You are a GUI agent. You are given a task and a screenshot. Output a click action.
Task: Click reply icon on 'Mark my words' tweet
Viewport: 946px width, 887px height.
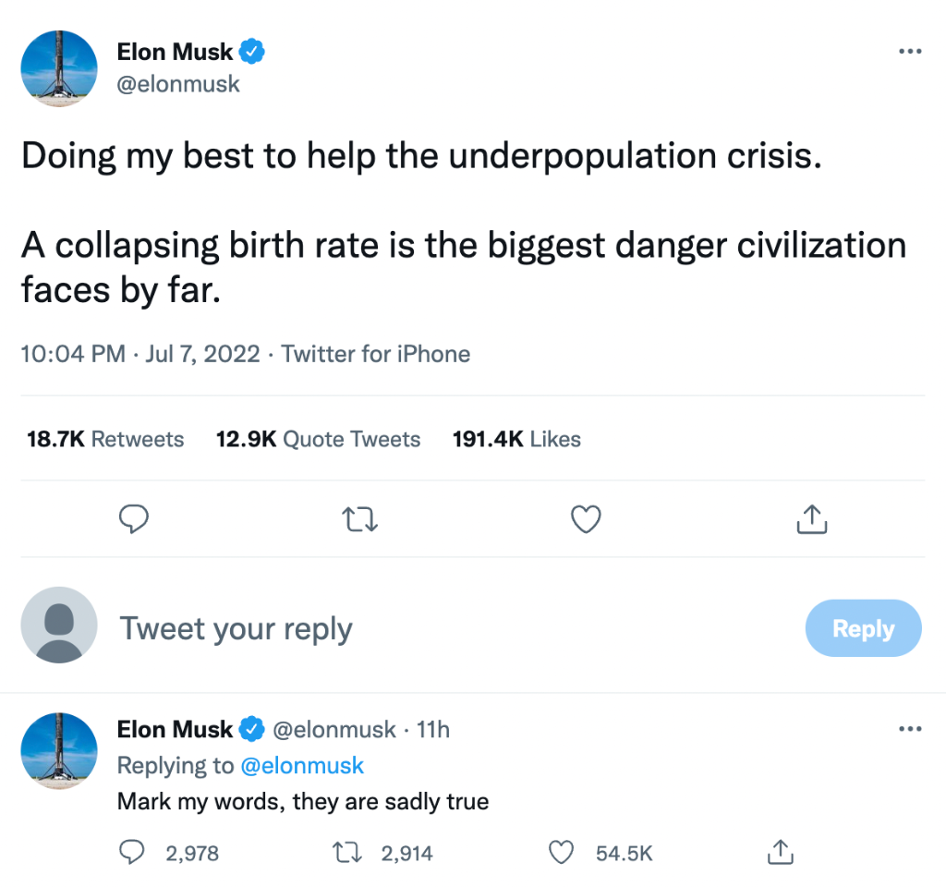[x=133, y=852]
